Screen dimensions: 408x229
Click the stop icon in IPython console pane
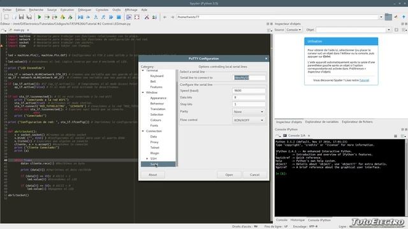pyautogui.click(x=395, y=135)
